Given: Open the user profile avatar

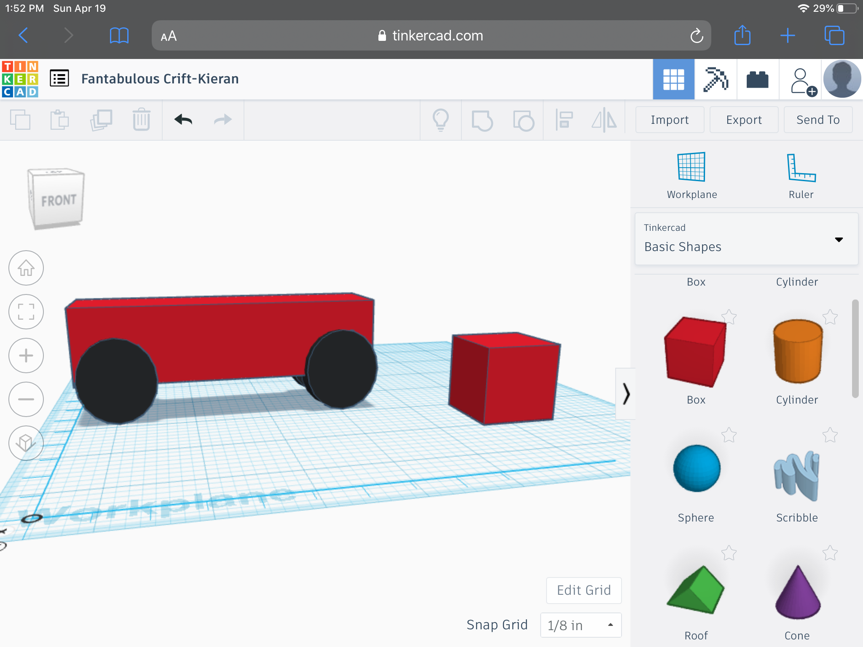Looking at the screenshot, I should click(842, 79).
